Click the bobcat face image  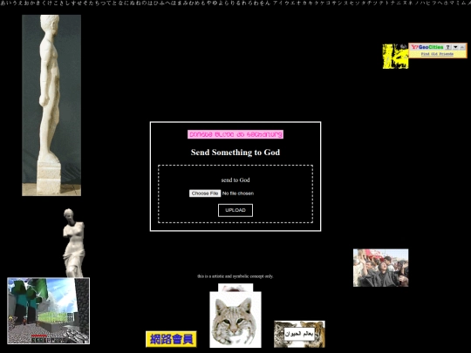(x=235, y=319)
